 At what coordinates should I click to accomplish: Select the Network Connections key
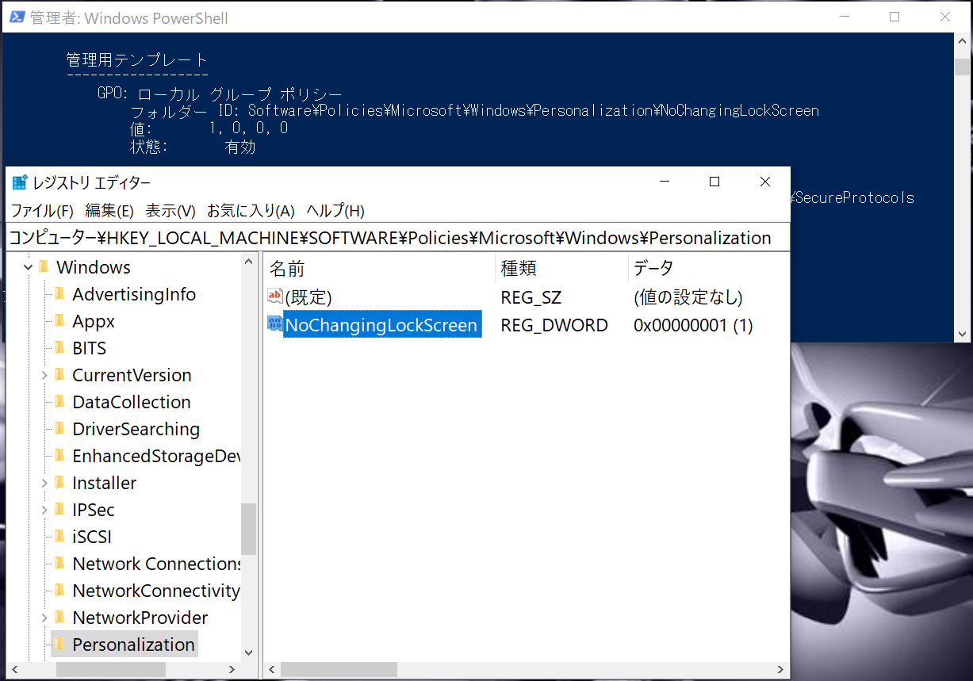(x=156, y=564)
